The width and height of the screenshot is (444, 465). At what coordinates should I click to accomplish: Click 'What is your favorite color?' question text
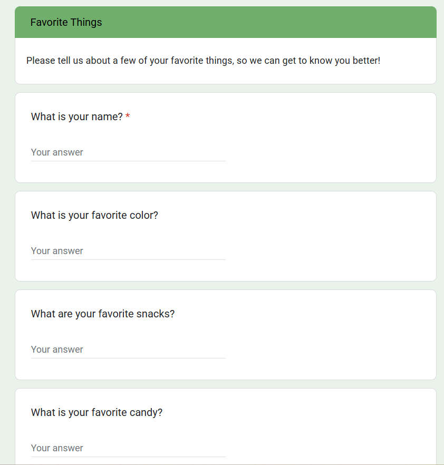click(x=94, y=216)
